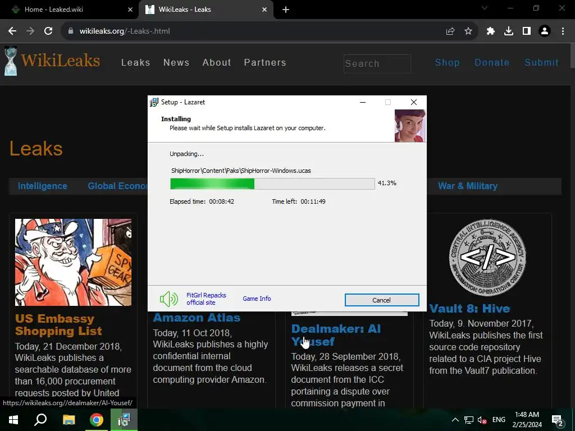The image size is (575, 431).
Task: Open the muted volume tray icon
Action: click(x=482, y=420)
